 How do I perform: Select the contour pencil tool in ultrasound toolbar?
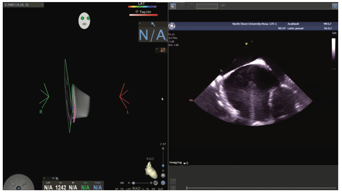pos(181,6)
